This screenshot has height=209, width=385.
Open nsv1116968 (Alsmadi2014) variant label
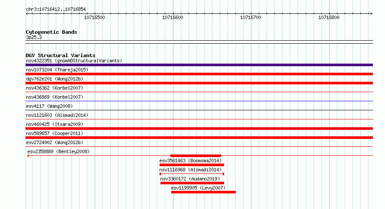click(190, 170)
